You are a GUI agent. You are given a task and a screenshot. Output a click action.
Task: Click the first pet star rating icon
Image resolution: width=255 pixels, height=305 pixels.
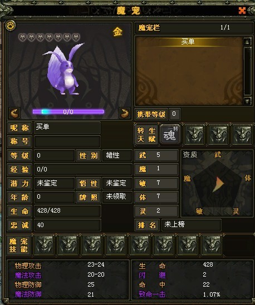tap(22, 37)
